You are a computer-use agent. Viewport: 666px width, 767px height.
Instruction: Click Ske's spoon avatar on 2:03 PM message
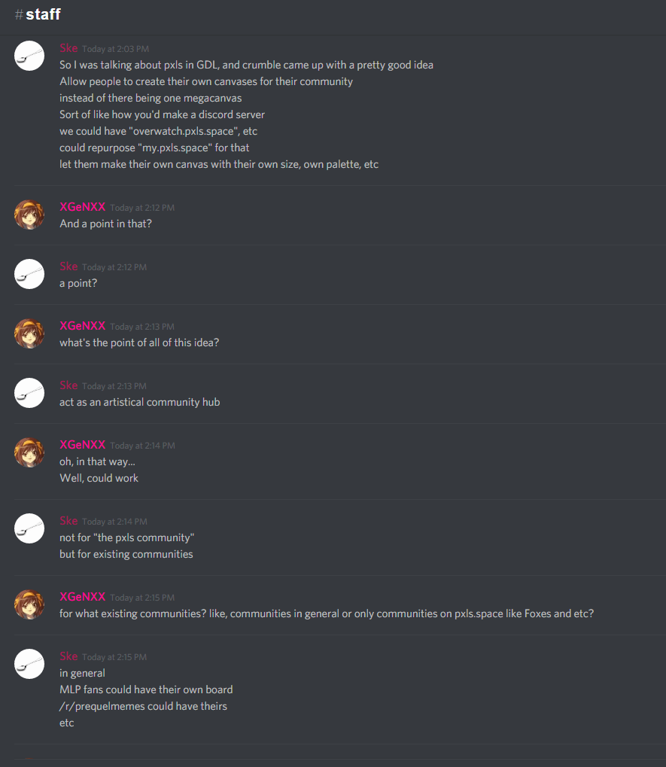click(x=29, y=56)
